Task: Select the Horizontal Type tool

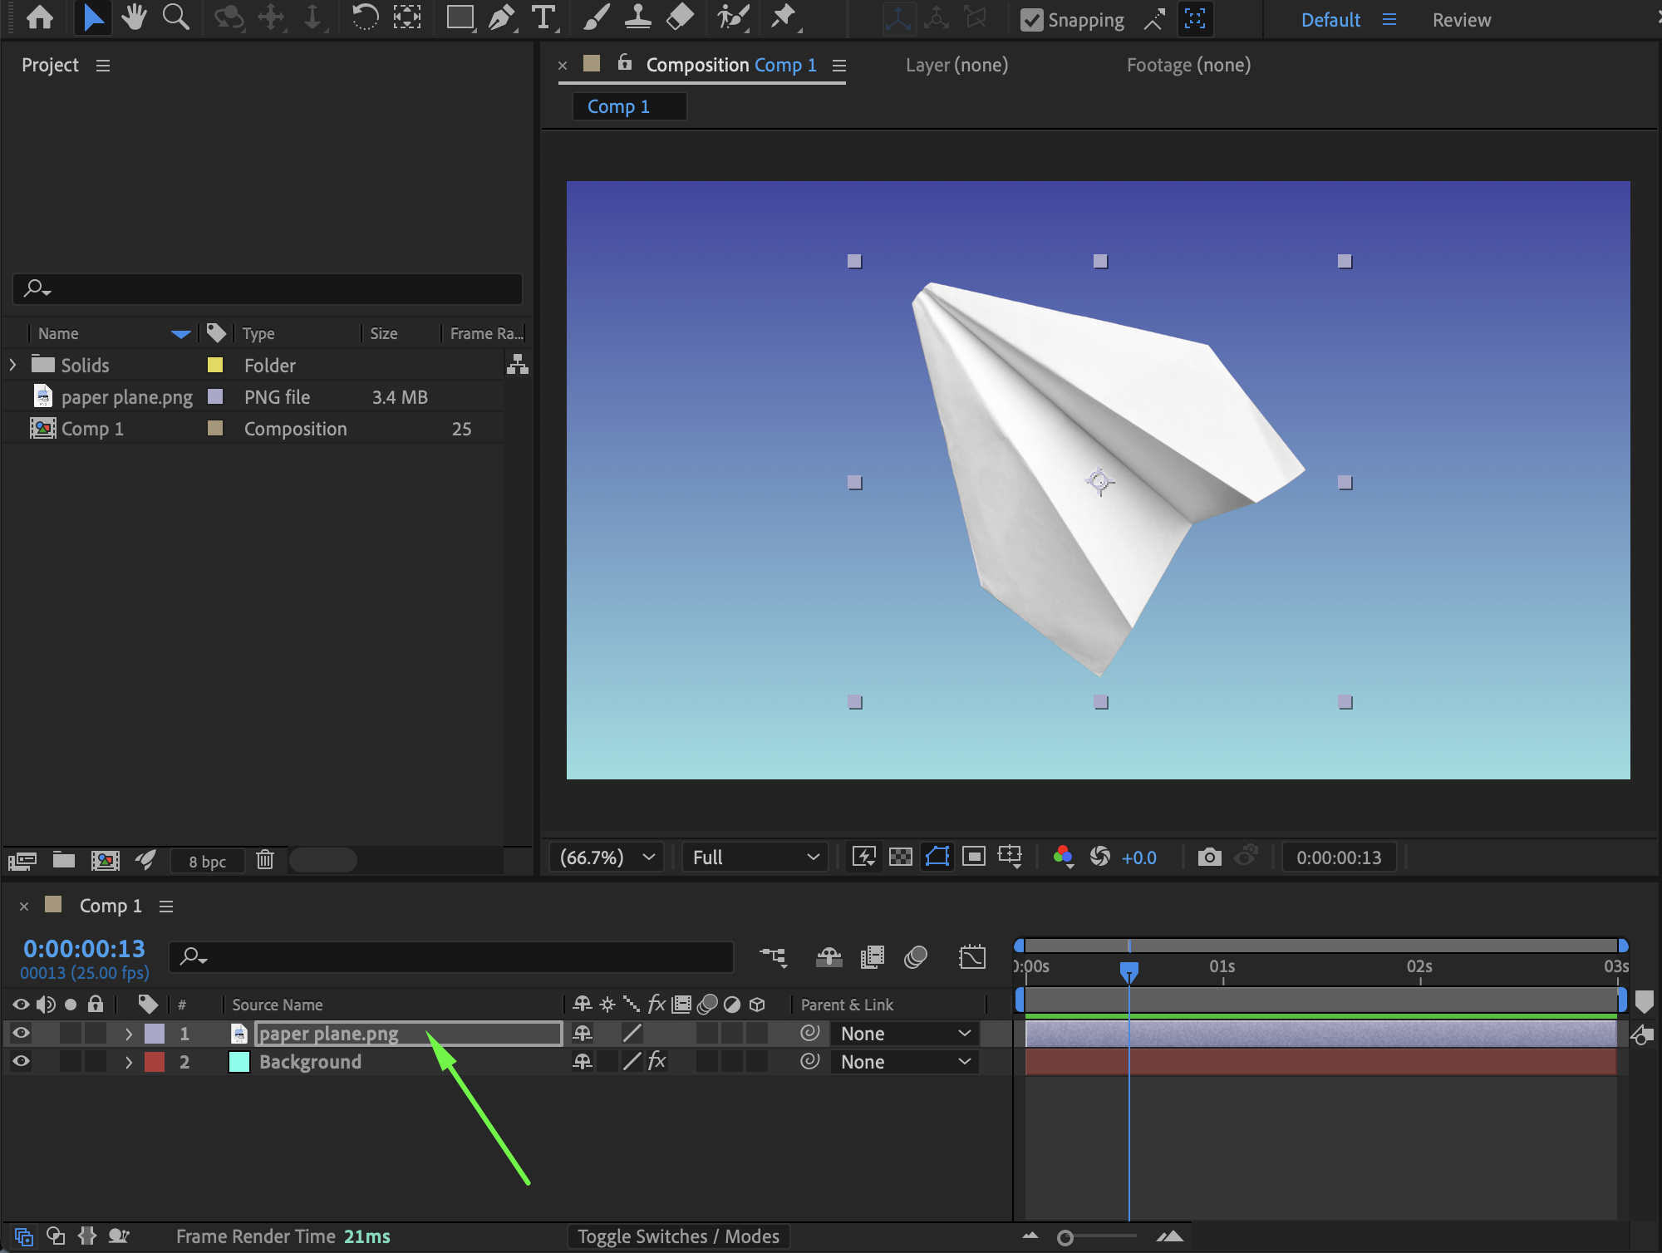Action: coord(543,17)
